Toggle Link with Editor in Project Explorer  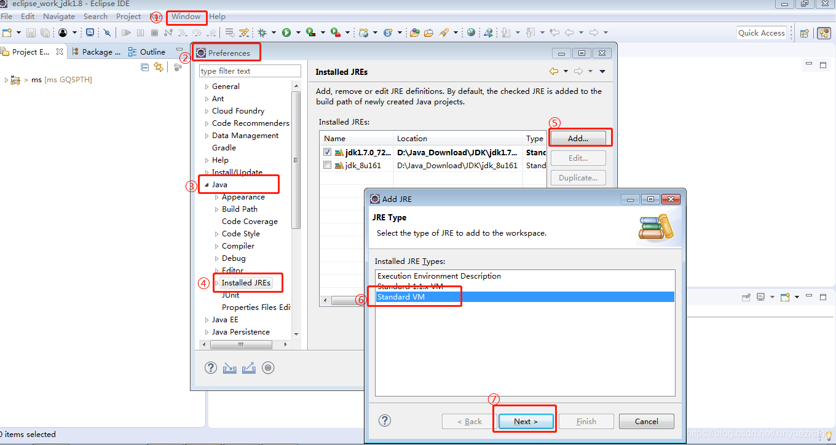pos(159,67)
